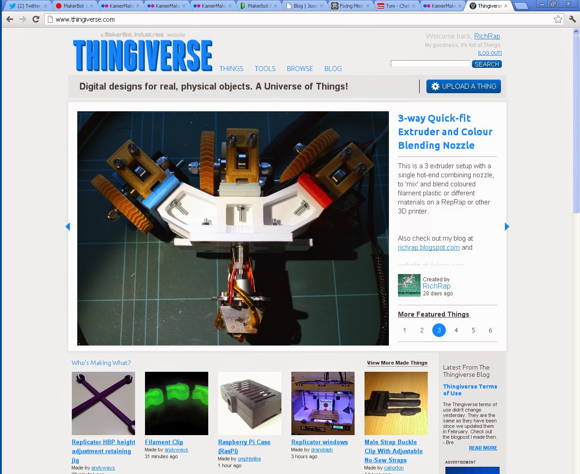Click the browser back arrow
Viewport: 580px width, 474px height.
pyautogui.click(x=10, y=19)
